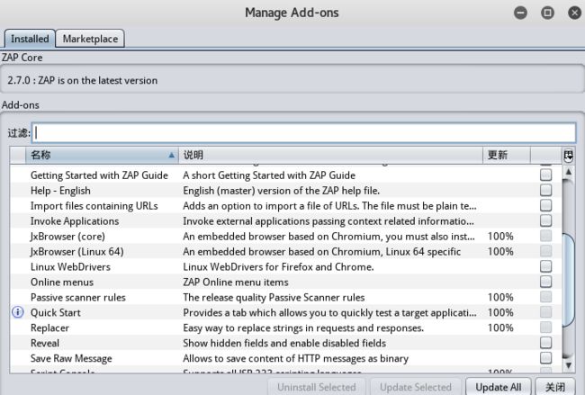The height and width of the screenshot is (395, 585).
Task: Focus the 过滤 filter text field
Action: tap(304, 133)
